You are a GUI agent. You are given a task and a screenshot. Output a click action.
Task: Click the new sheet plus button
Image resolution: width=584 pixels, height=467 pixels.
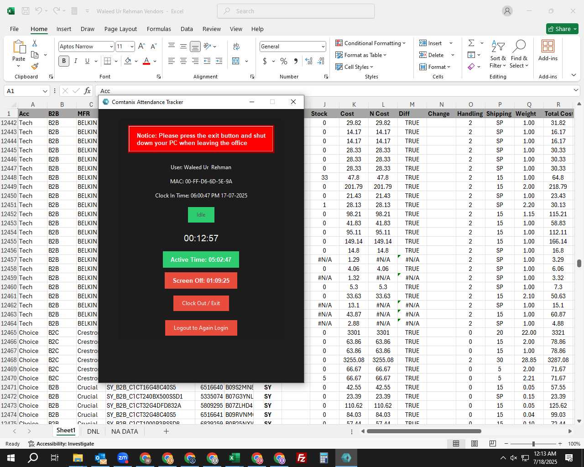click(166, 431)
